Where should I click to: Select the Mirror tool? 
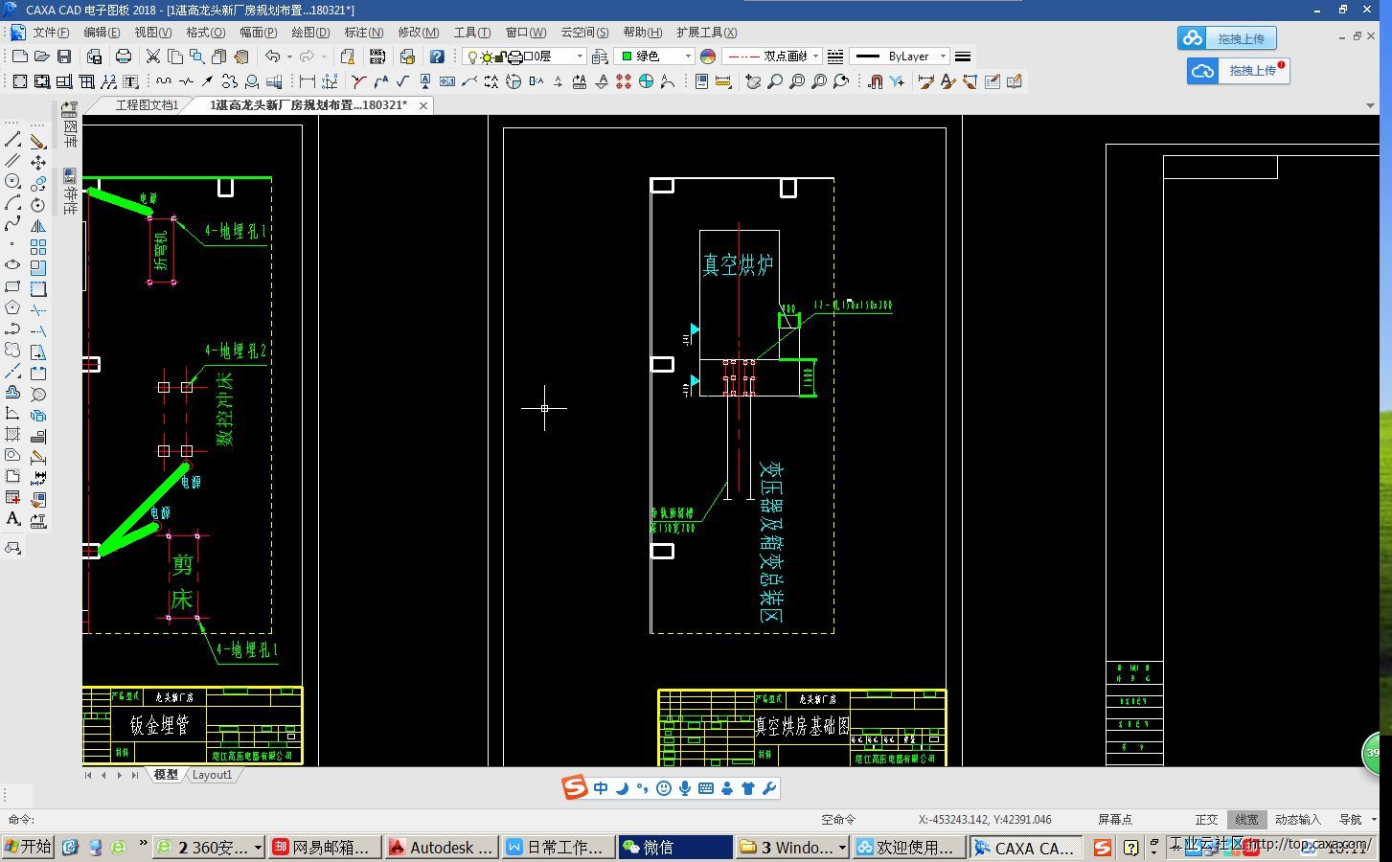pos(38,226)
